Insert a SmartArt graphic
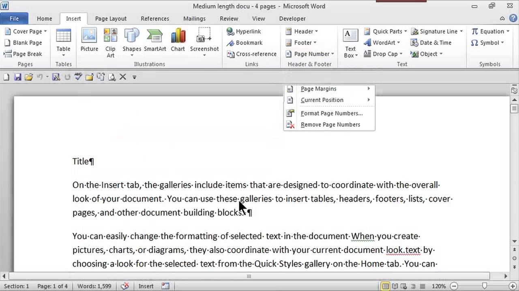The height and width of the screenshot is (291, 519). (155, 40)
